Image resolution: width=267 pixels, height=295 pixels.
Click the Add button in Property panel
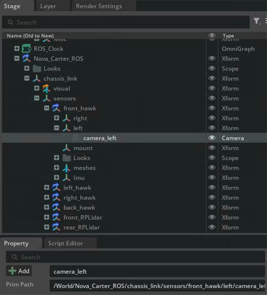(x=19, y=271)
